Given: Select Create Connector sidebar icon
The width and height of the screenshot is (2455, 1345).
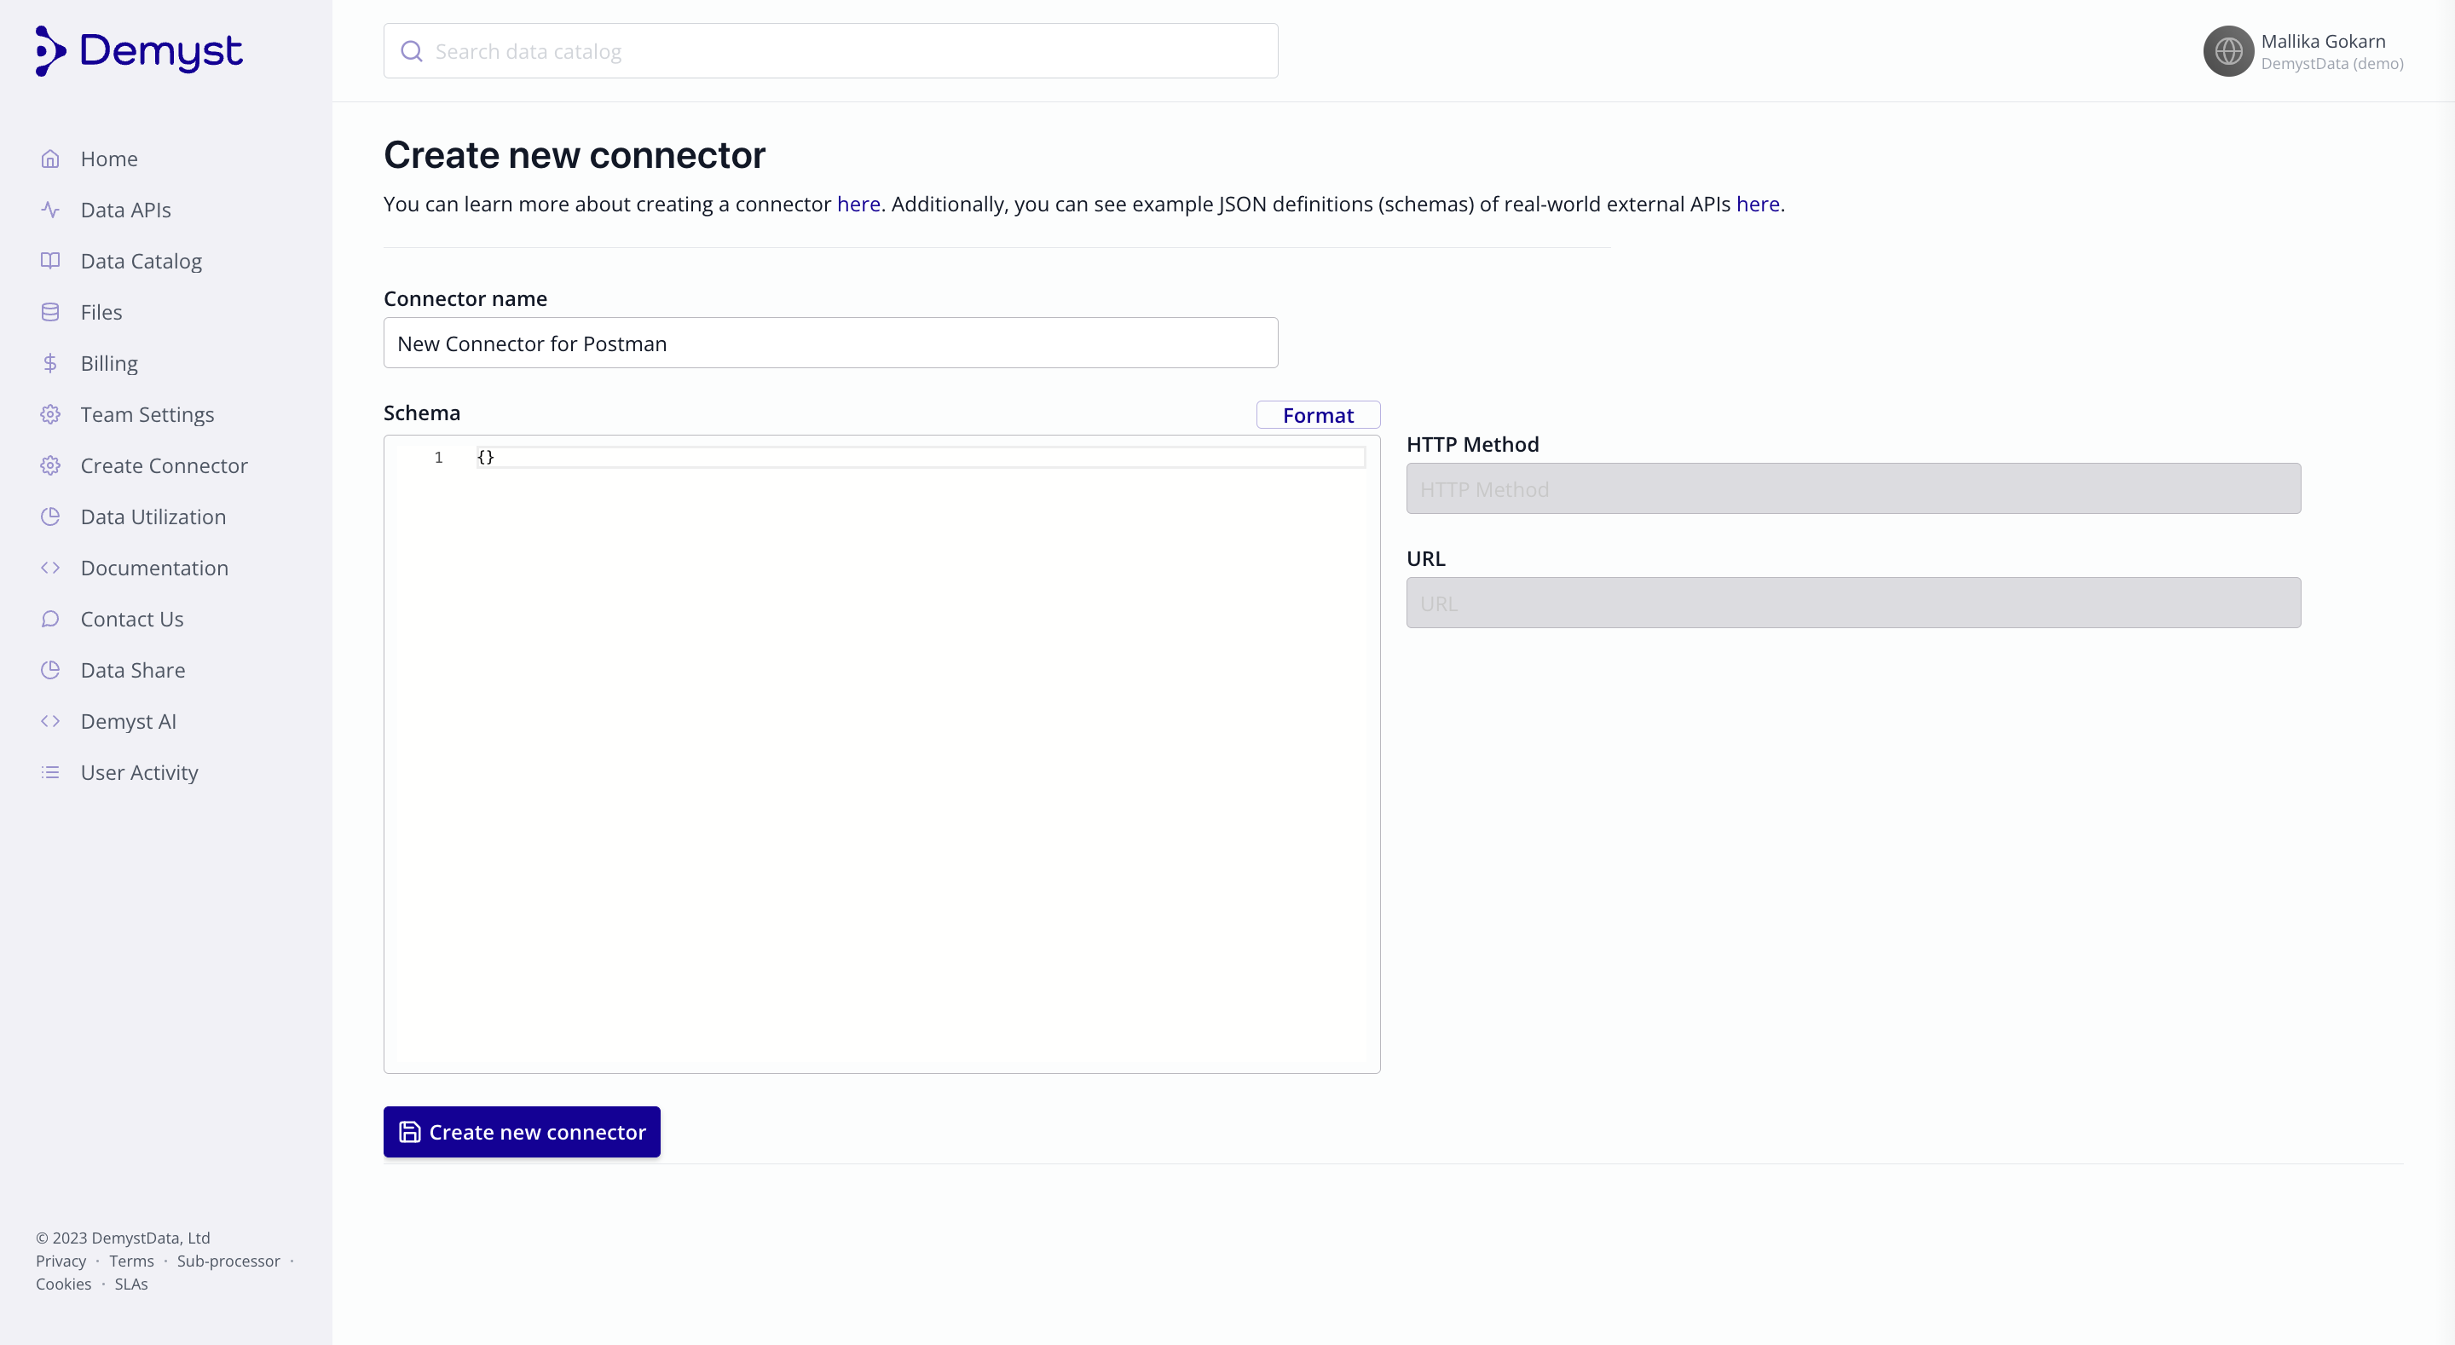Looking at the screenshot, I should tap(49, 465).
